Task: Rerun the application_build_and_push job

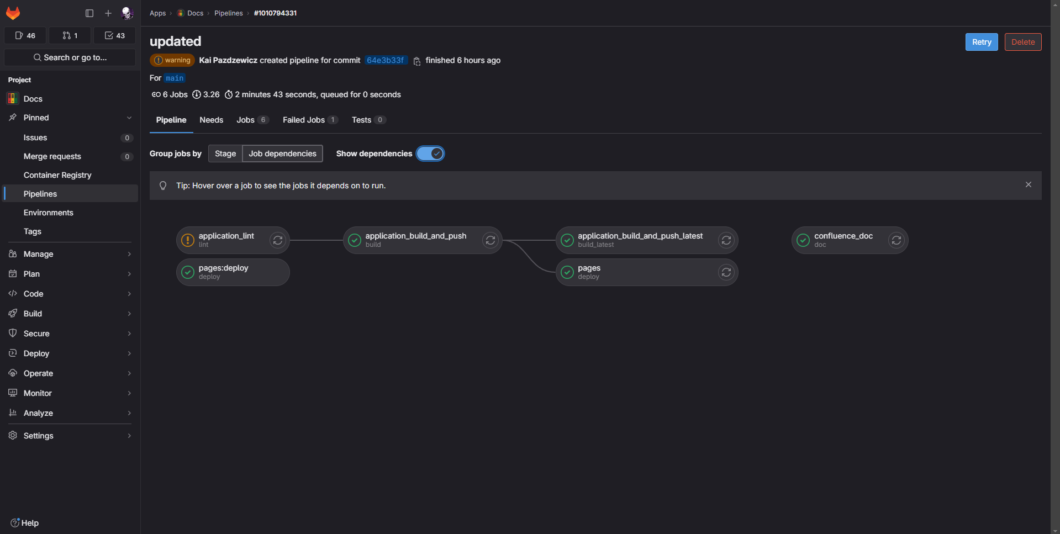Action: (x=490, y=240)
